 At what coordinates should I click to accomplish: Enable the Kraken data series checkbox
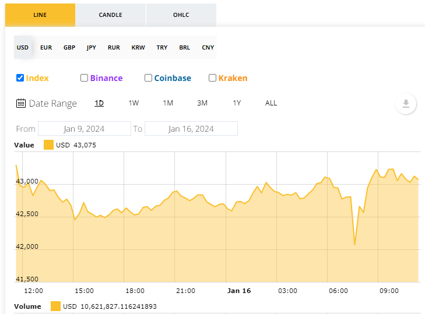pyautogui.click(x=213, y=78)
